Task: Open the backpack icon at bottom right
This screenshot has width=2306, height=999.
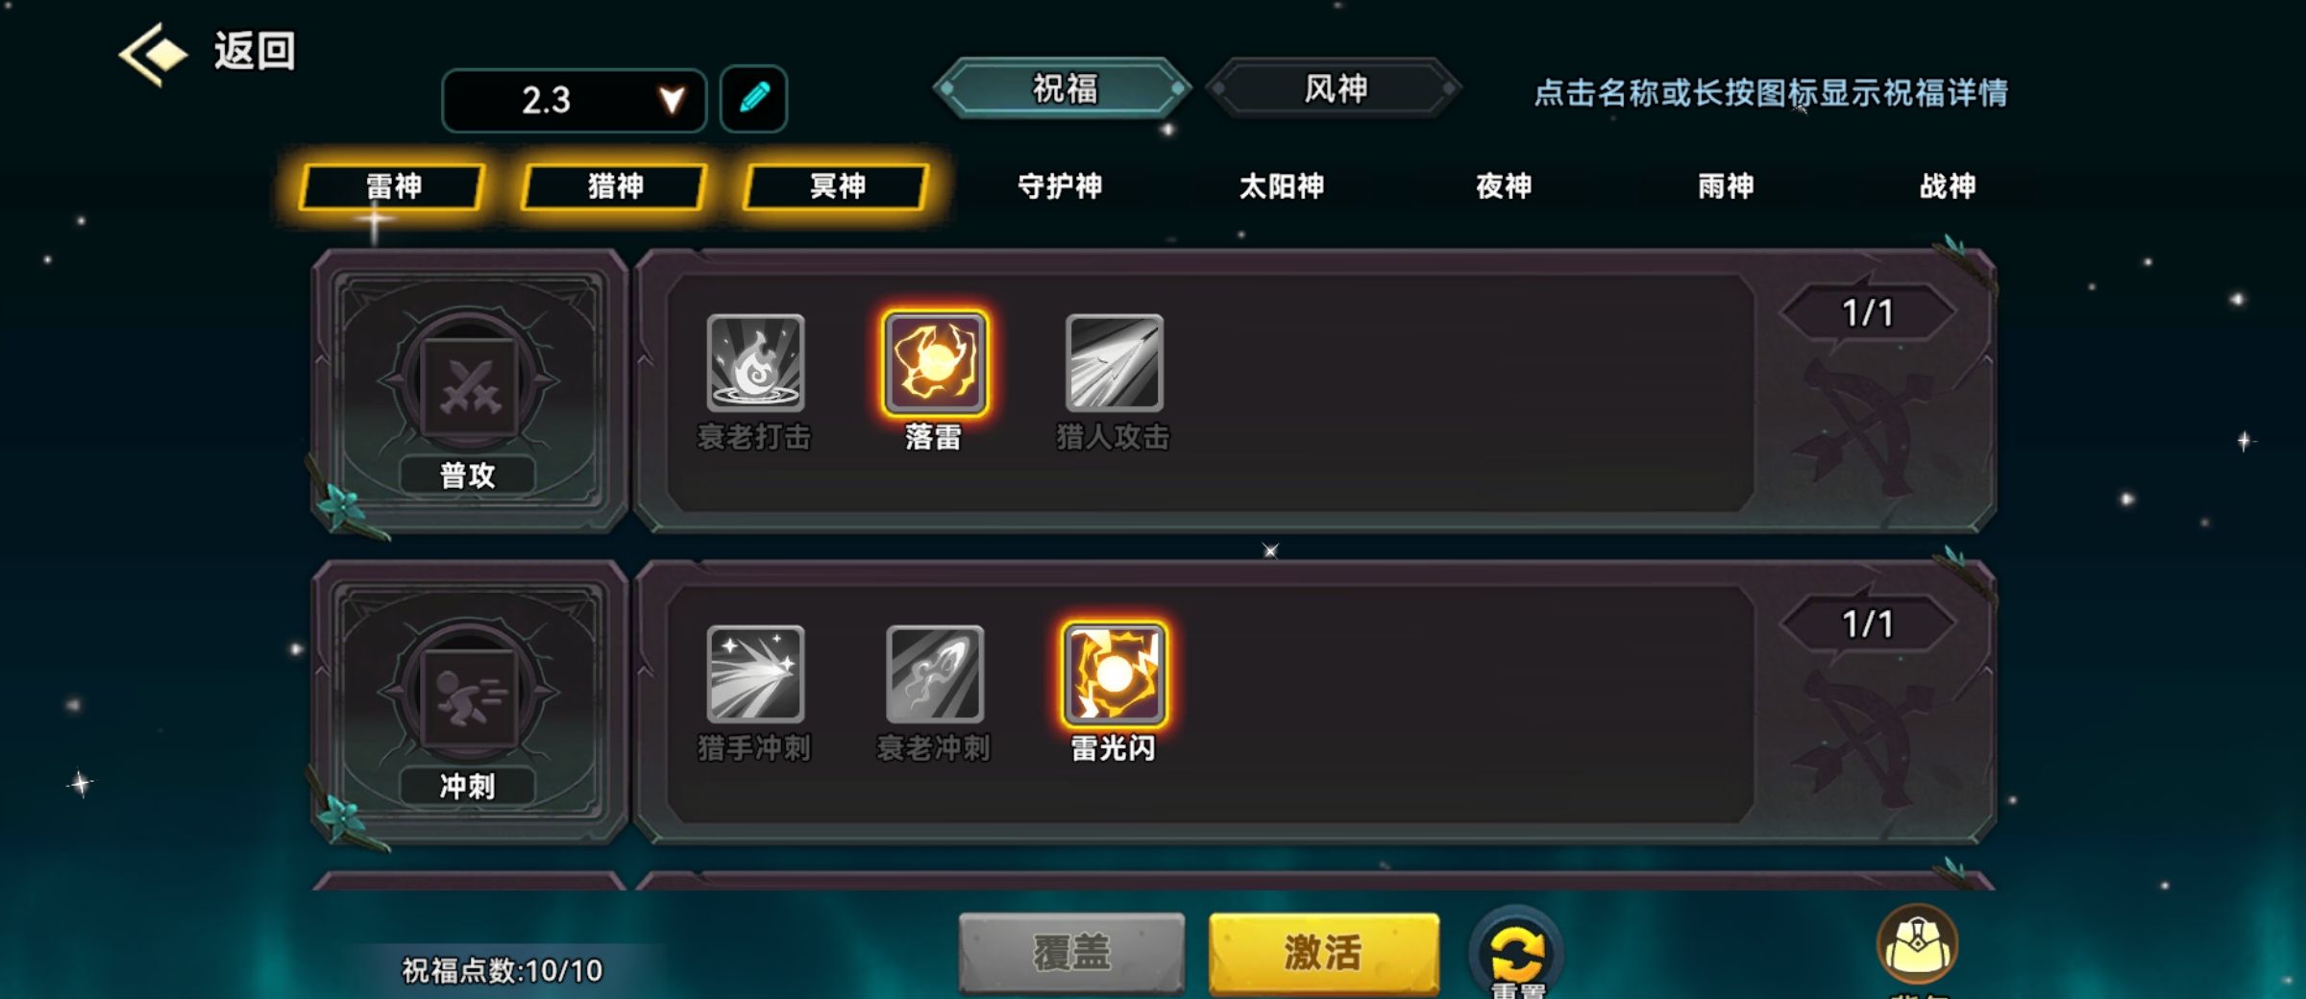Action: 1918,946
